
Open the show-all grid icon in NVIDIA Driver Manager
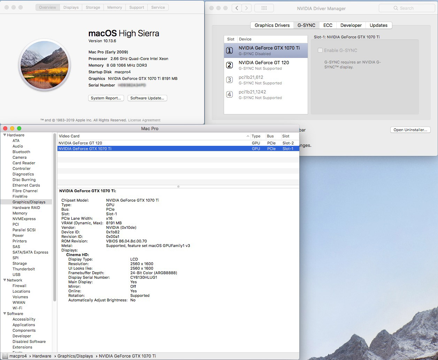[264, 8]
